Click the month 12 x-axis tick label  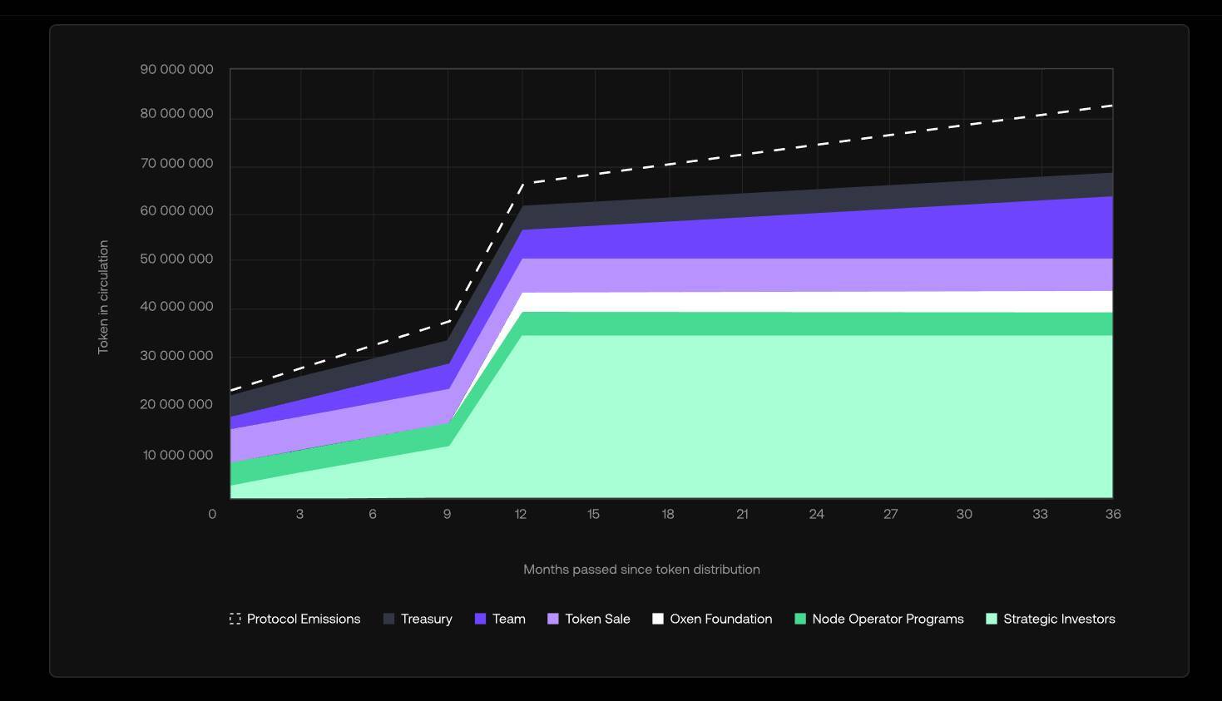coord(521,514)
